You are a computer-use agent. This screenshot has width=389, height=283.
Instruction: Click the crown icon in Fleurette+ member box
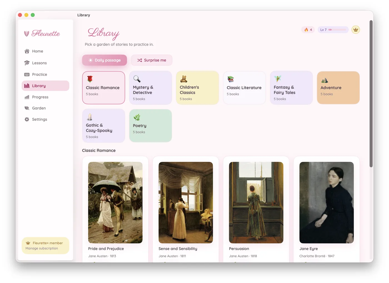(28, 243)
